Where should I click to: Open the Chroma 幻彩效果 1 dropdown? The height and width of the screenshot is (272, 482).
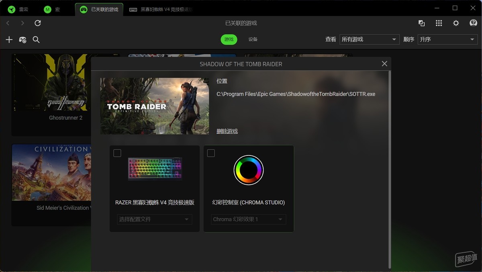pos(249,219)
